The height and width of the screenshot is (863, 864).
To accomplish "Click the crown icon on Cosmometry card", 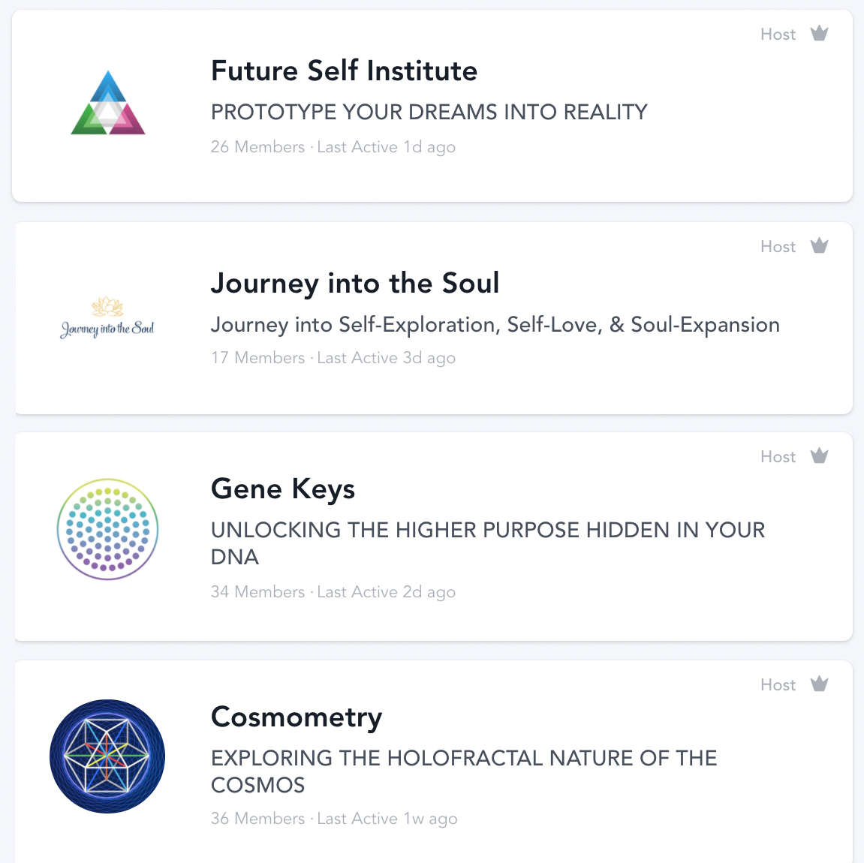I will 820,684.
